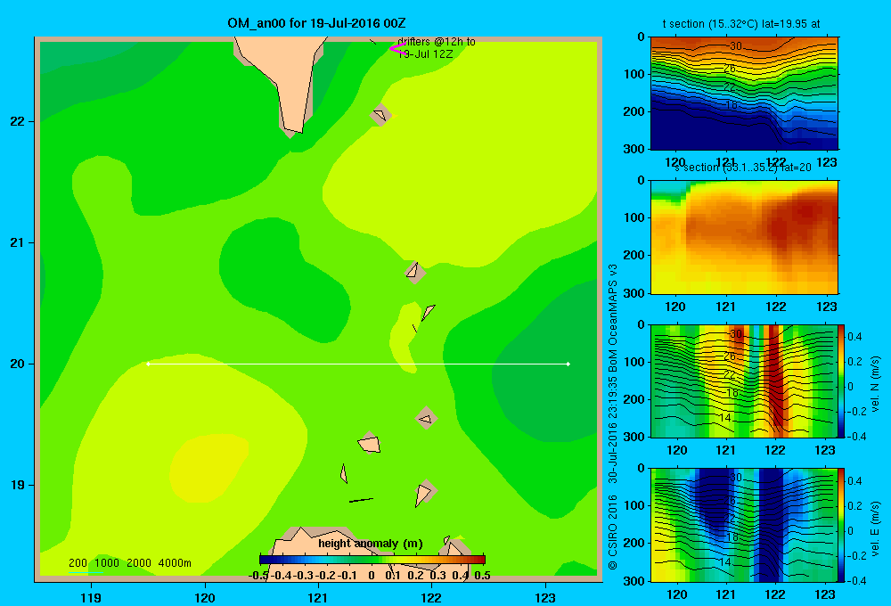This screenshot has height=606, width=891.
Task: Click the '1000' depth contour legend entry
Action: 107,563
